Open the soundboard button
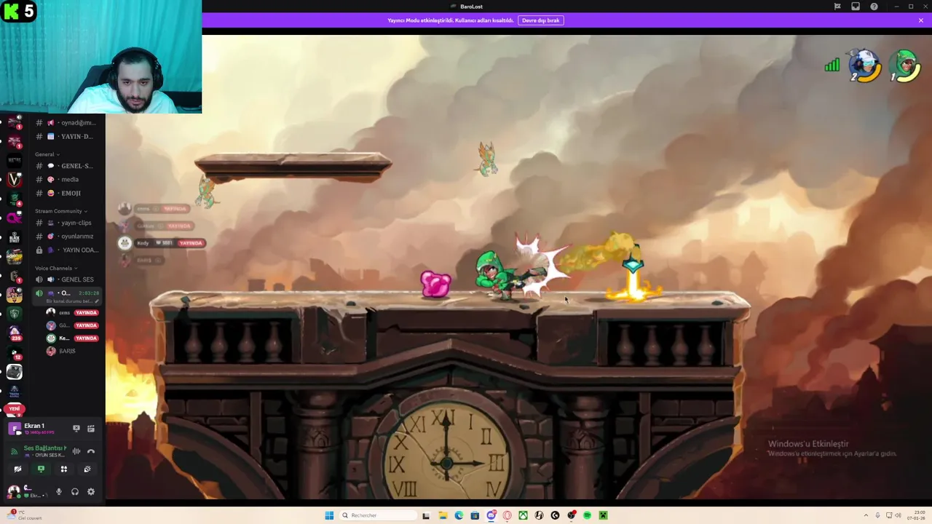 point(87,469)
